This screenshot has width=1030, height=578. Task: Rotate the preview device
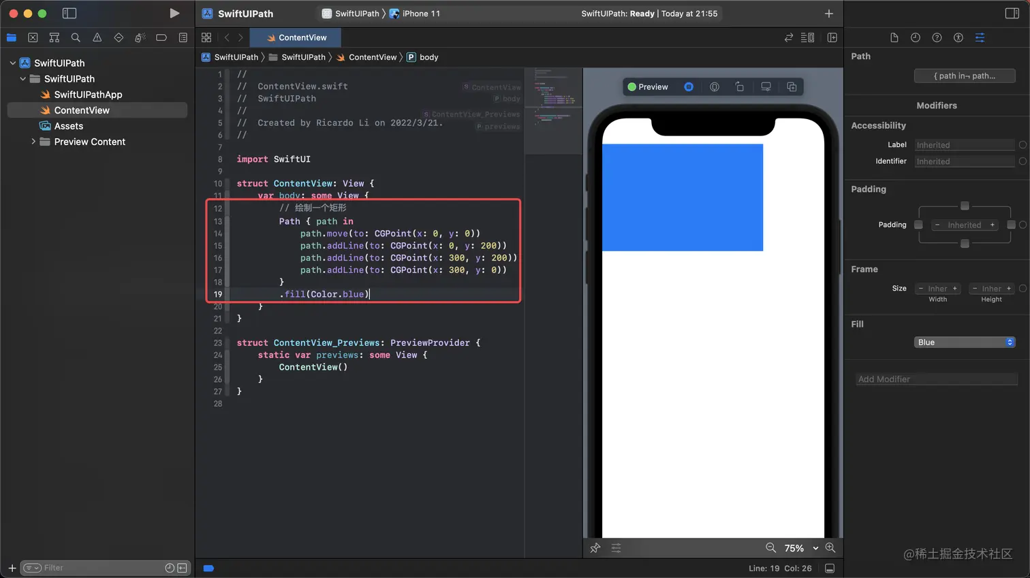740,86
